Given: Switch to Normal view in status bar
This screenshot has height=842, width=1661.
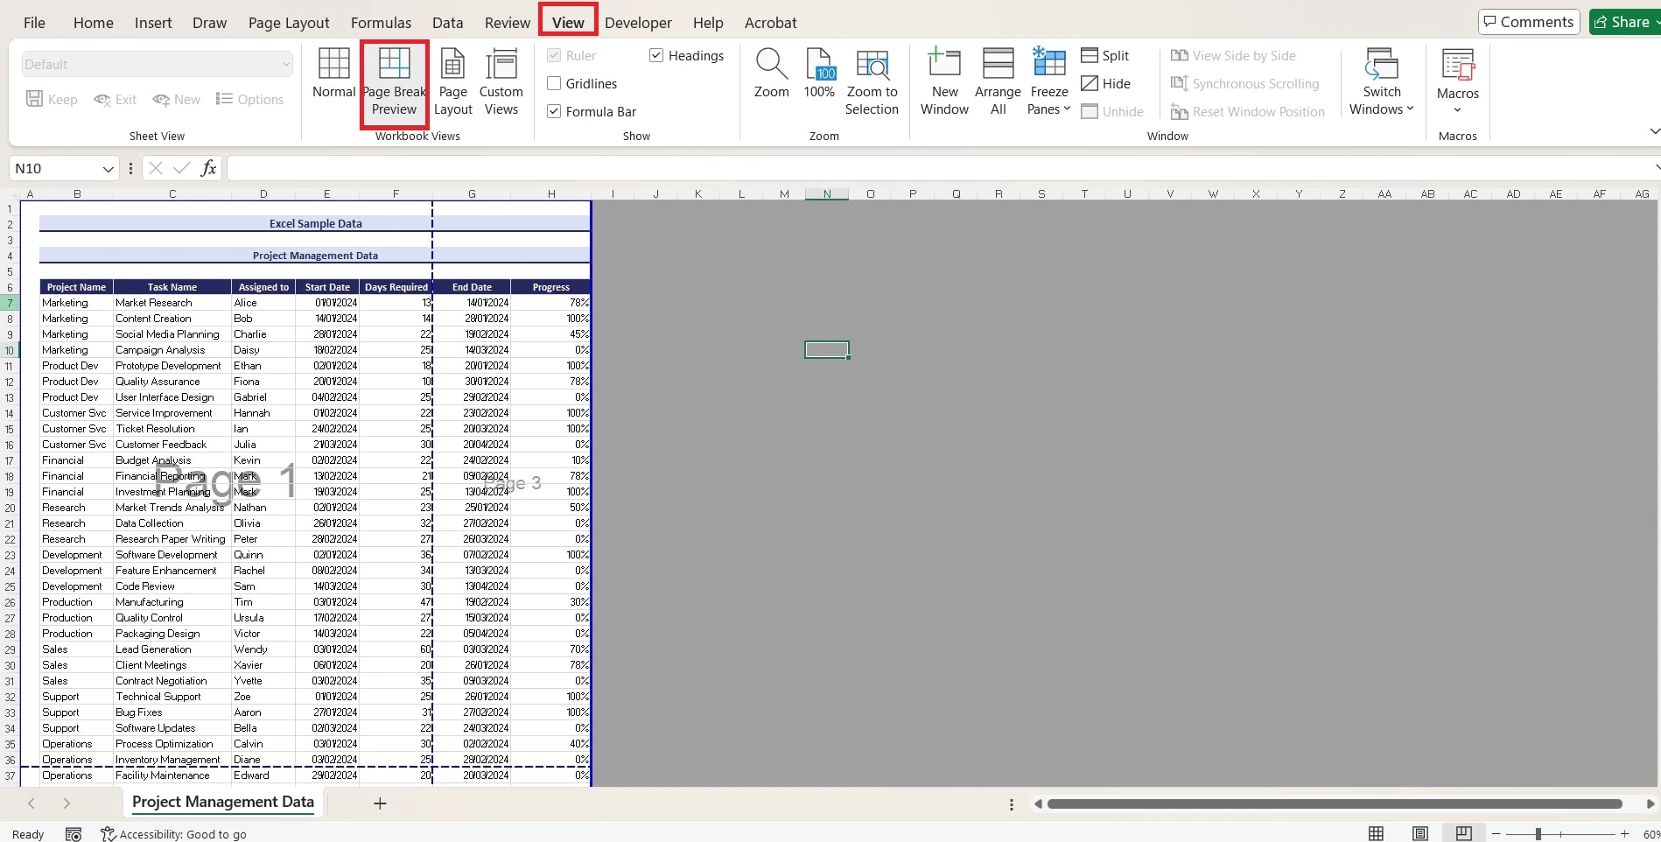Looking at the screenshot, I should pyautogui.click(x=1376, y=833).
